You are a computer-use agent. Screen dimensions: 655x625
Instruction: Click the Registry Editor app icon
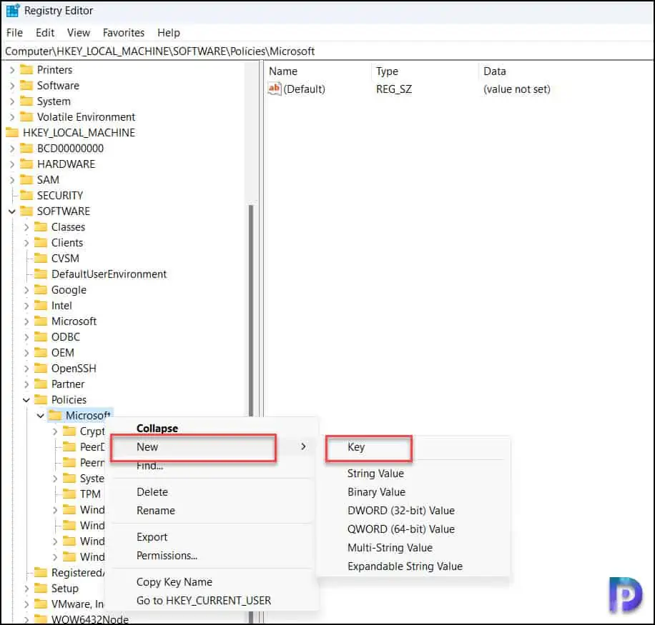coord(13,11)
